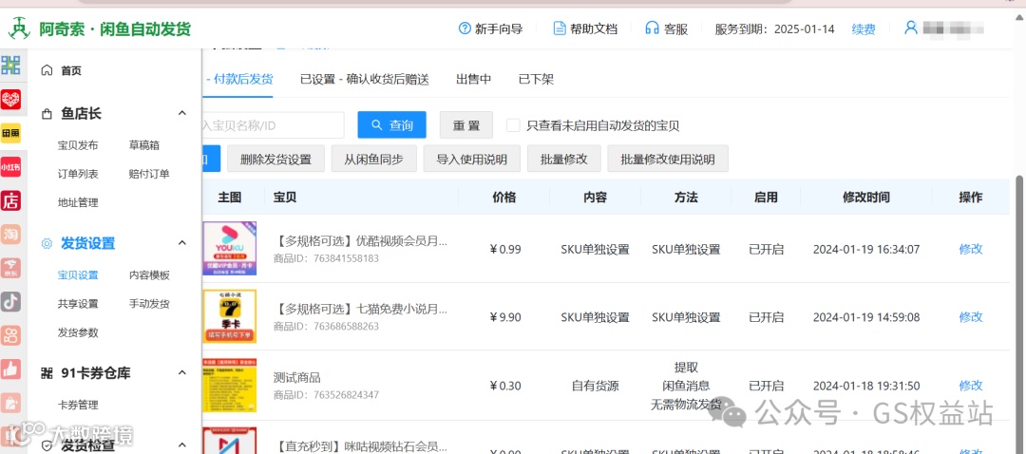Click the blue 查询 search button
The image size is (1026, 454).
[x=391, y=125]
